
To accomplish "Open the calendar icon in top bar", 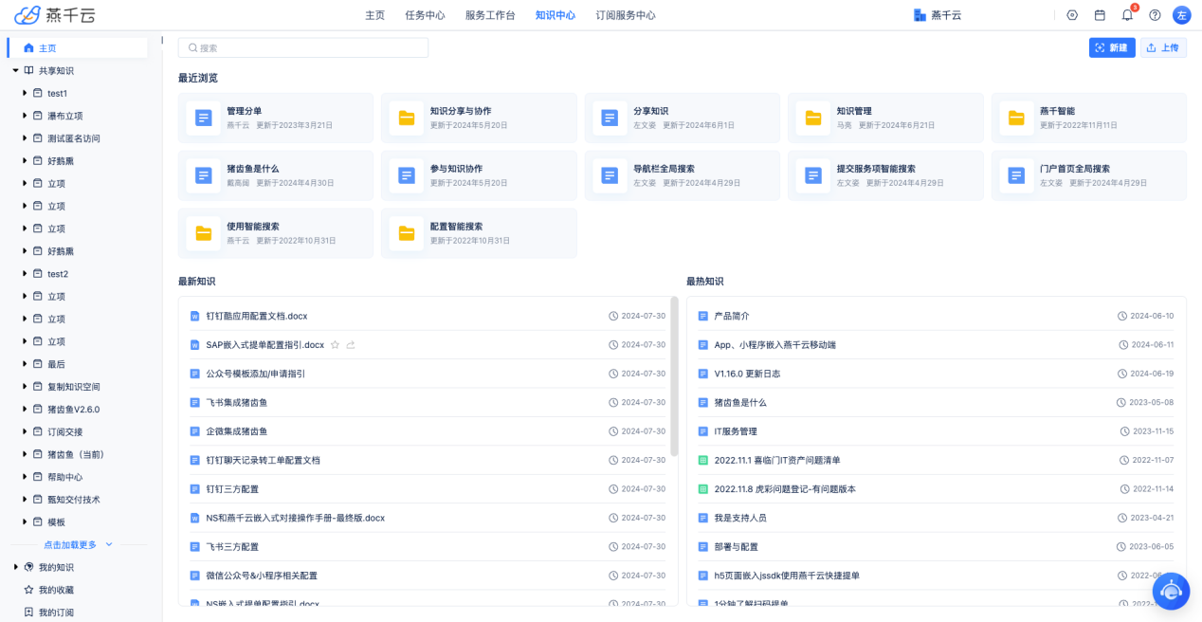I will pyautogui.click(x=1100, y=15).
